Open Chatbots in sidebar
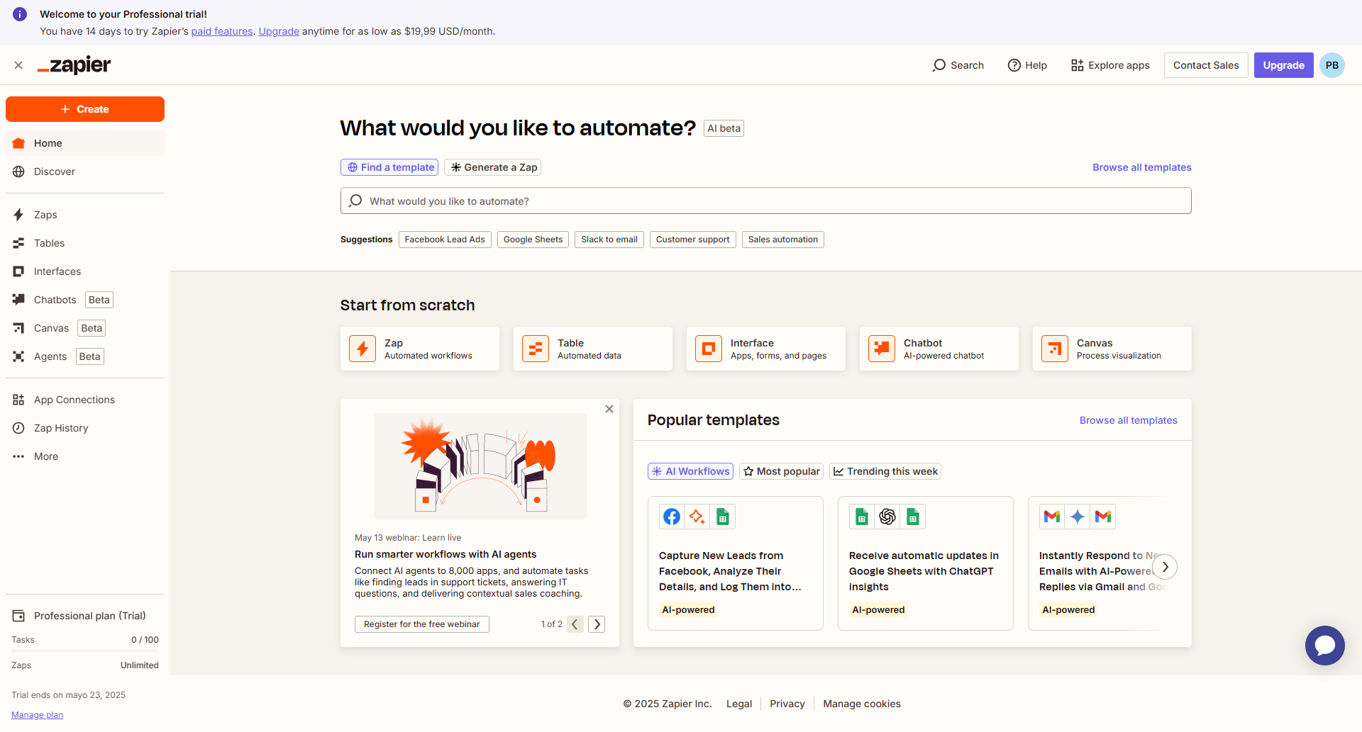 (x=85, y=300)
